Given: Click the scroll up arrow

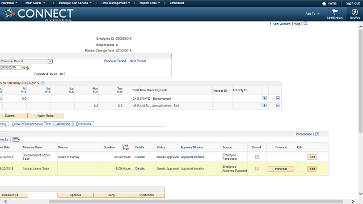Looking at the screenshot, I should pyautogui.click(x=361, y=27).
